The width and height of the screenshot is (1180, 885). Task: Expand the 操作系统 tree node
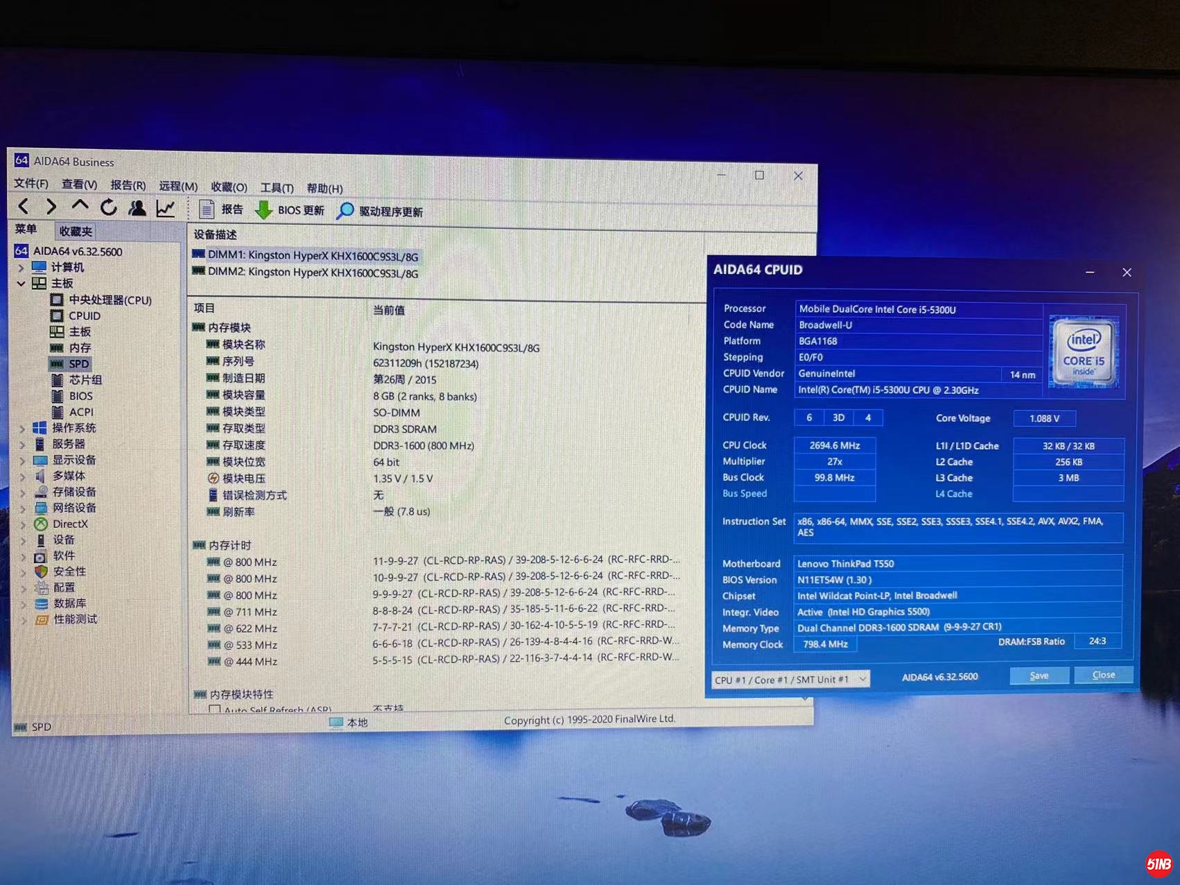coord(21,429)
